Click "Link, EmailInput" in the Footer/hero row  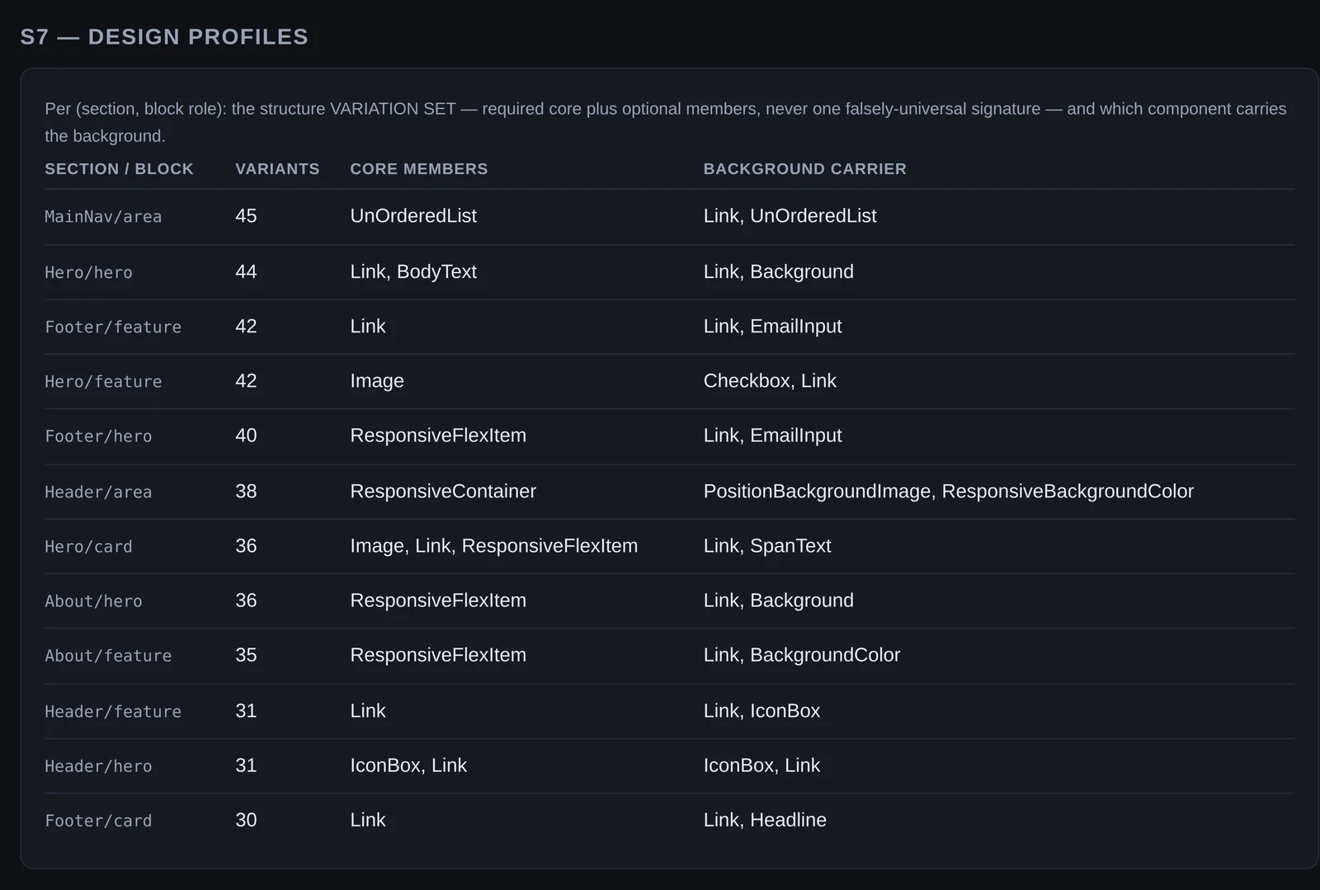tap(772, 436)
